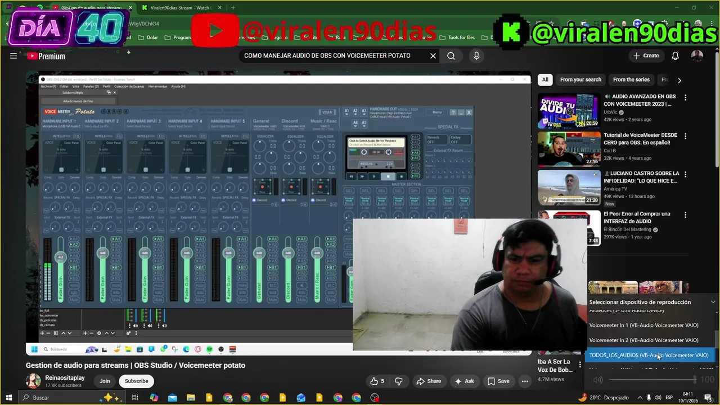Save the video to a playlist
Viewport: 720px width, 405px height.
coord(497,381)
